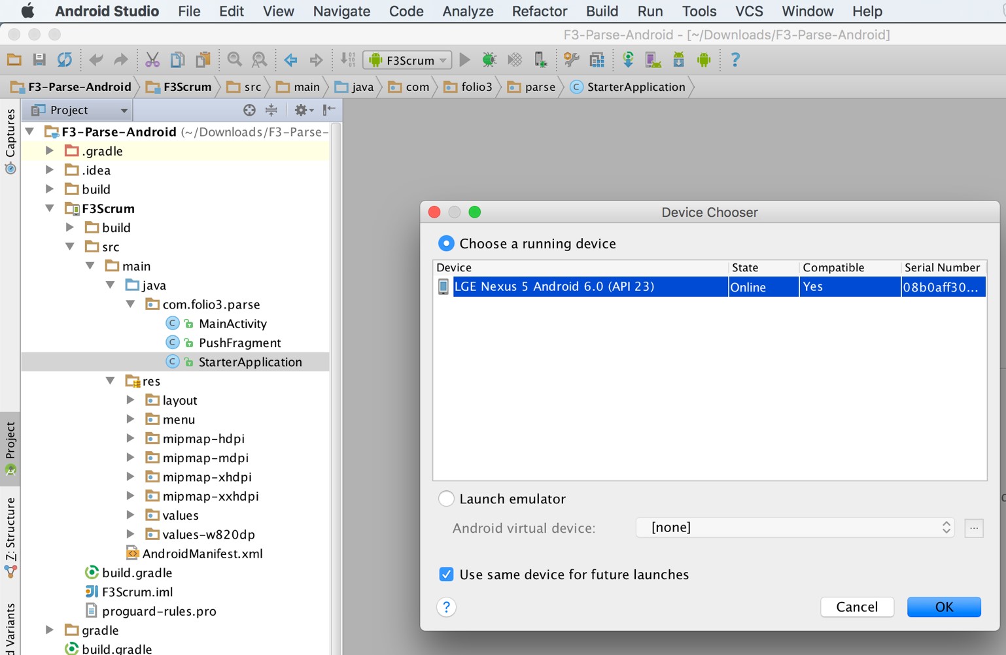Image resolution: width=1006 pixels, height=655 pixels.
Task: Click the Forward navigation arrow
Action: [316, 60]
